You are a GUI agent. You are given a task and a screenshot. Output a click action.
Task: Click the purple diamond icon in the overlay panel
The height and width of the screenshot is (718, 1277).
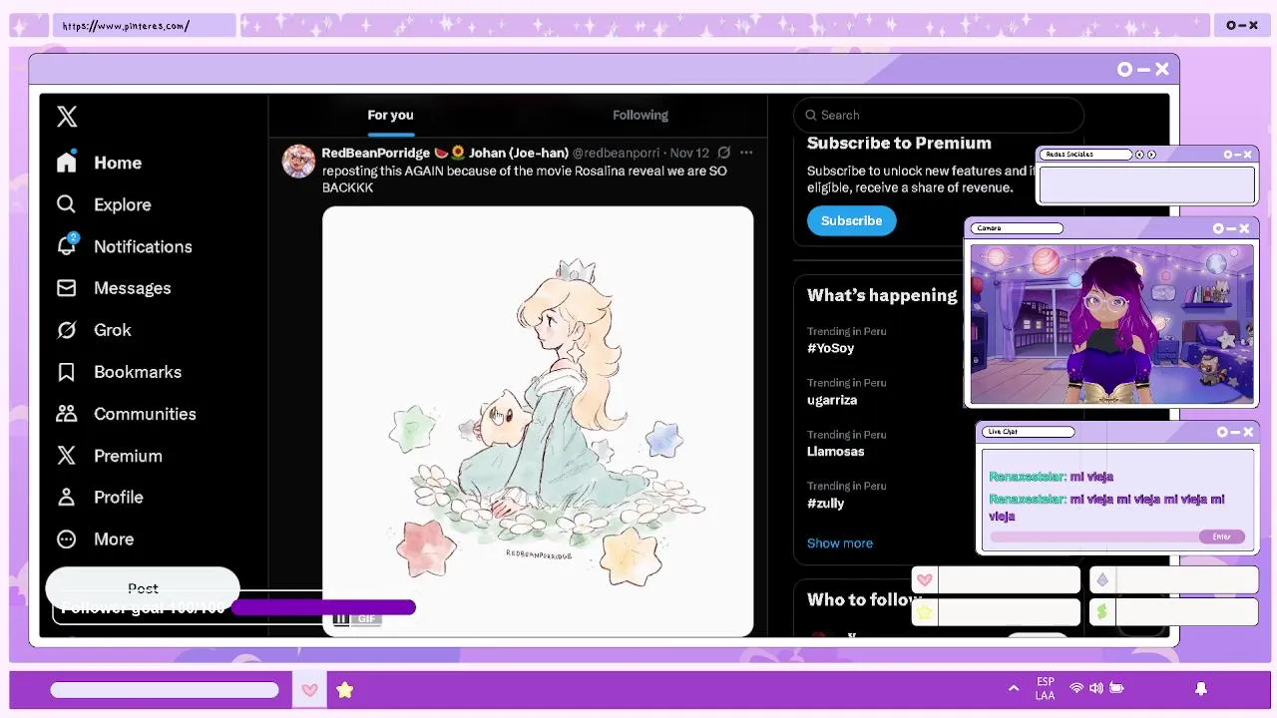(x=1102, y=580)
